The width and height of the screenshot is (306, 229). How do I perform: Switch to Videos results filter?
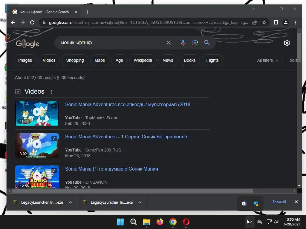(x=49, y=60)
